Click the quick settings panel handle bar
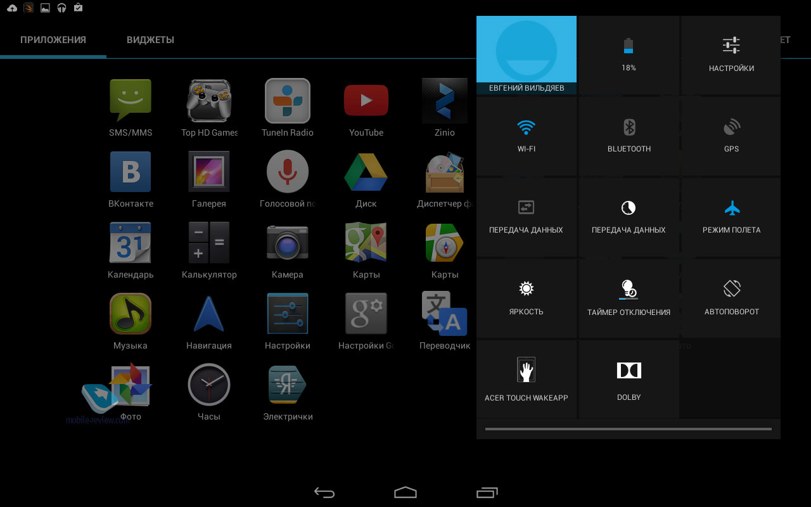Screen dimensions: 811x507 629,429
